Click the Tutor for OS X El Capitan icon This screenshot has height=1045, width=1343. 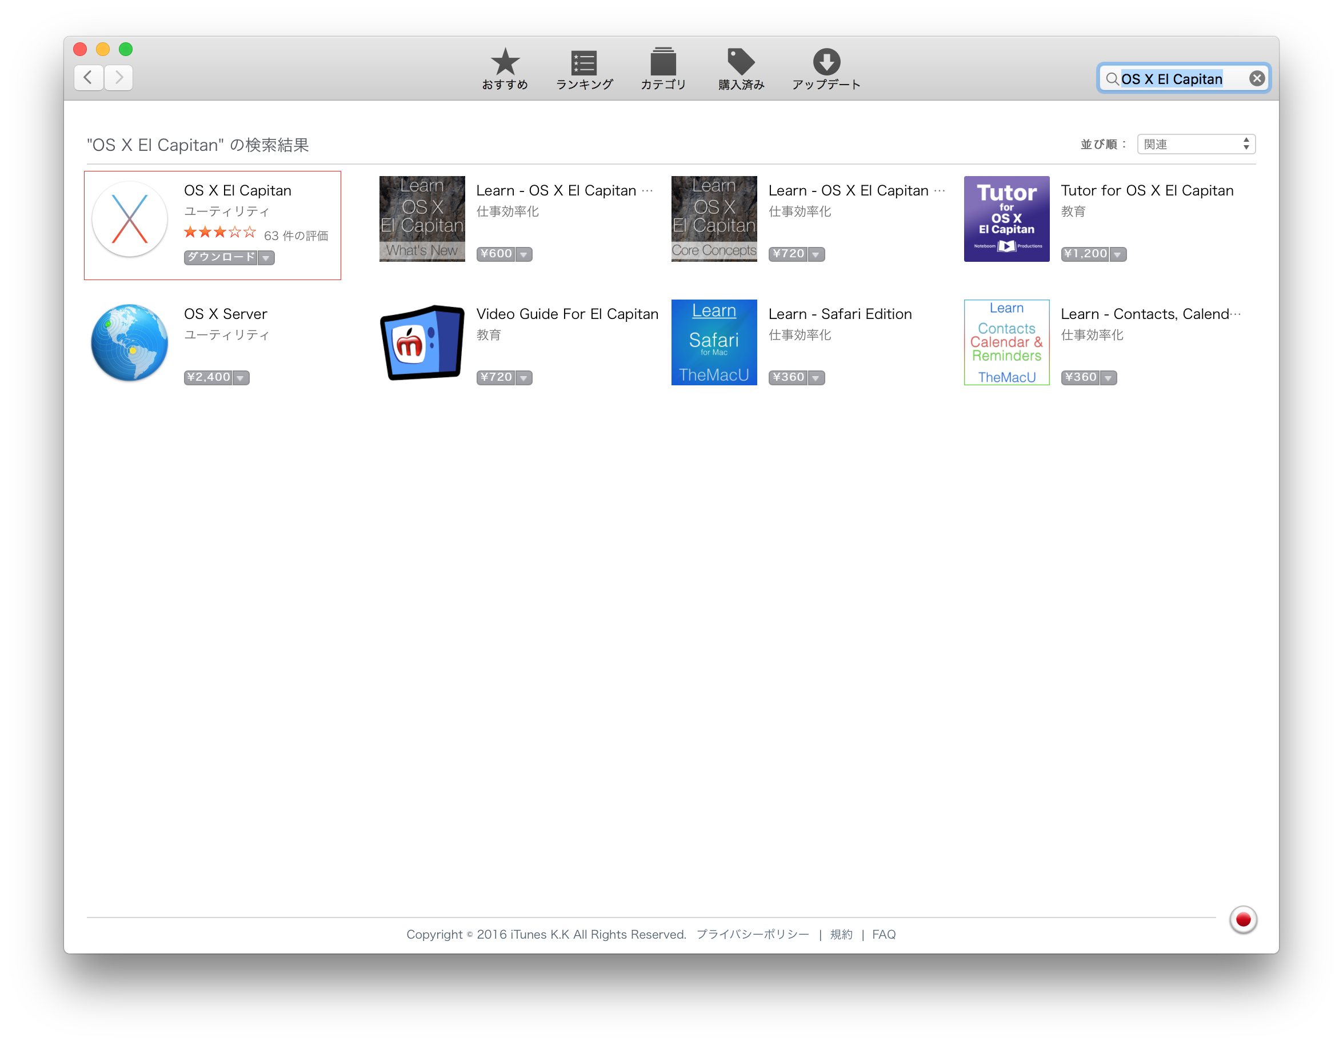click(x=1006, y=219)
